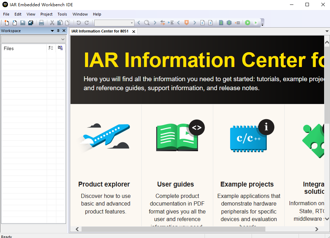Open the Project menu
Screen dimensions: 330x238
pos(46,14)
